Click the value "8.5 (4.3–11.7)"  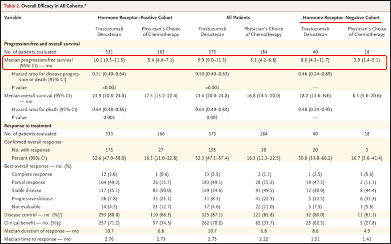[x=315, y=60]
